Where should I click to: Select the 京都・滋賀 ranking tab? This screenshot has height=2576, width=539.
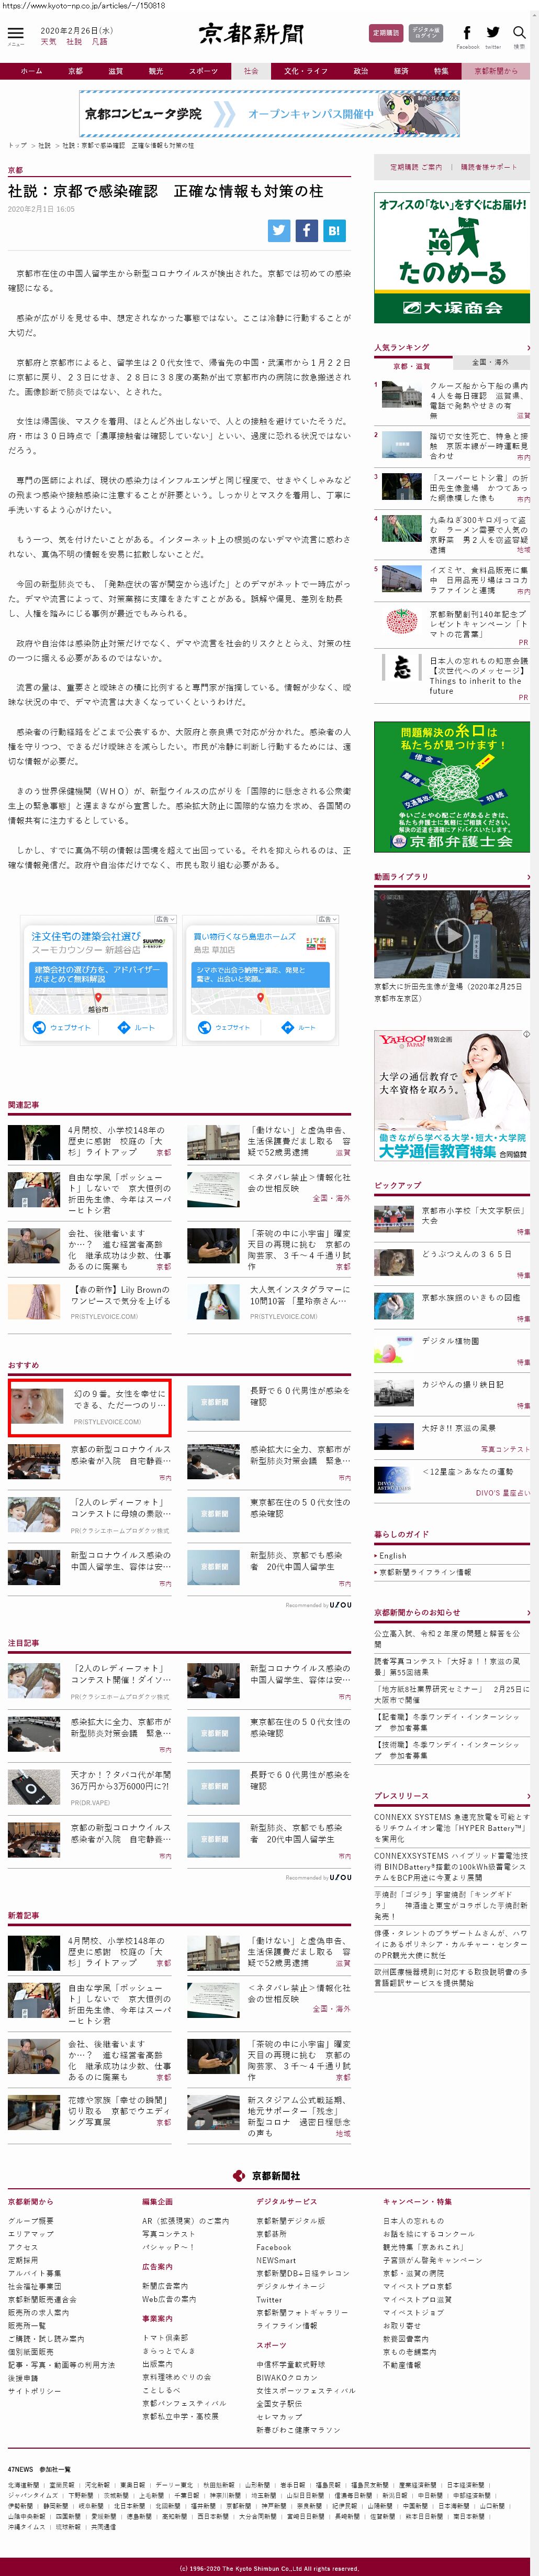tap(412, 366)
